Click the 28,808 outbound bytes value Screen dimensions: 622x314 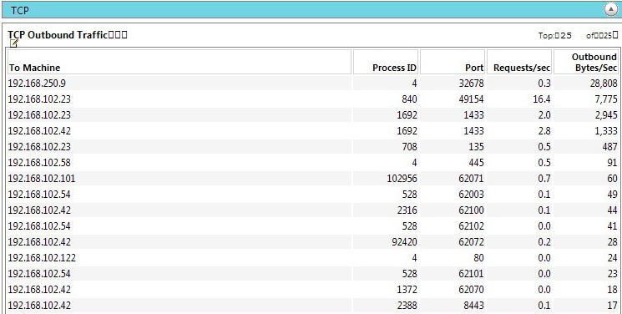pyautogui.click(x=604, y=84)
